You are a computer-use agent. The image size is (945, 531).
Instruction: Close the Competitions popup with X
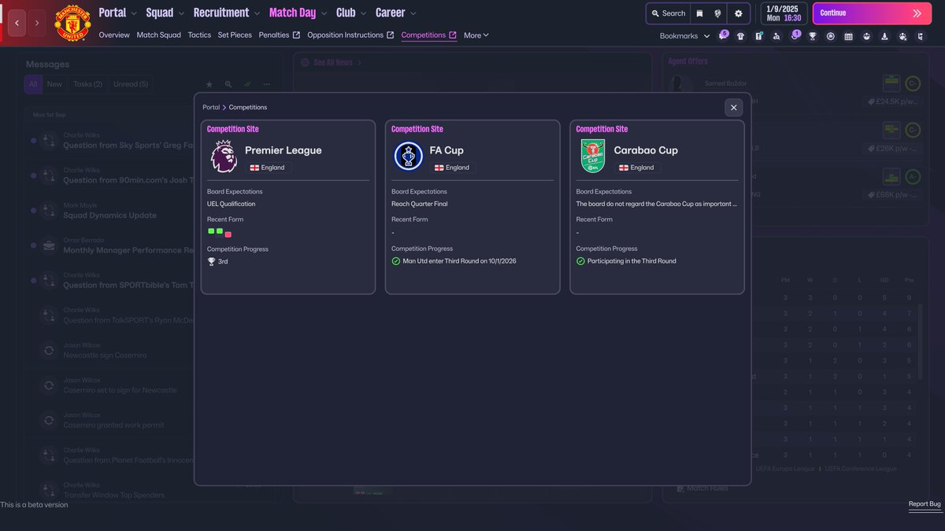tap(734, 108)
